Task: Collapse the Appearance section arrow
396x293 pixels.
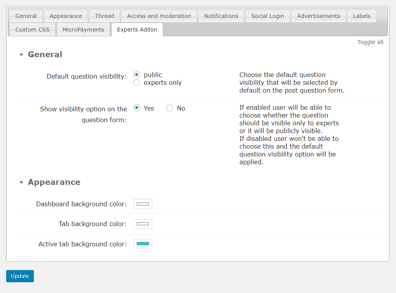Action: [21, 182]
